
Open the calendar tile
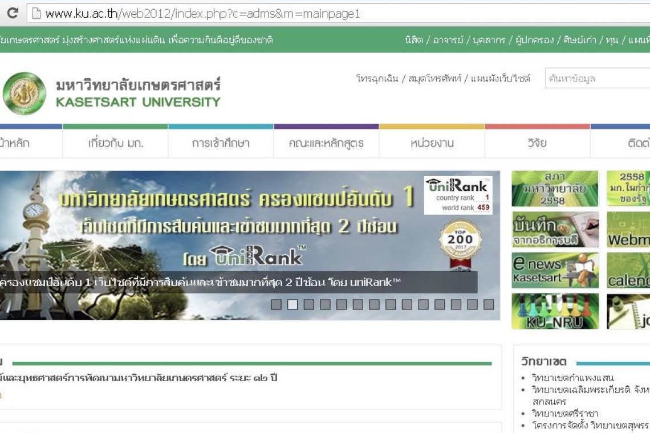tap(628, 271)
